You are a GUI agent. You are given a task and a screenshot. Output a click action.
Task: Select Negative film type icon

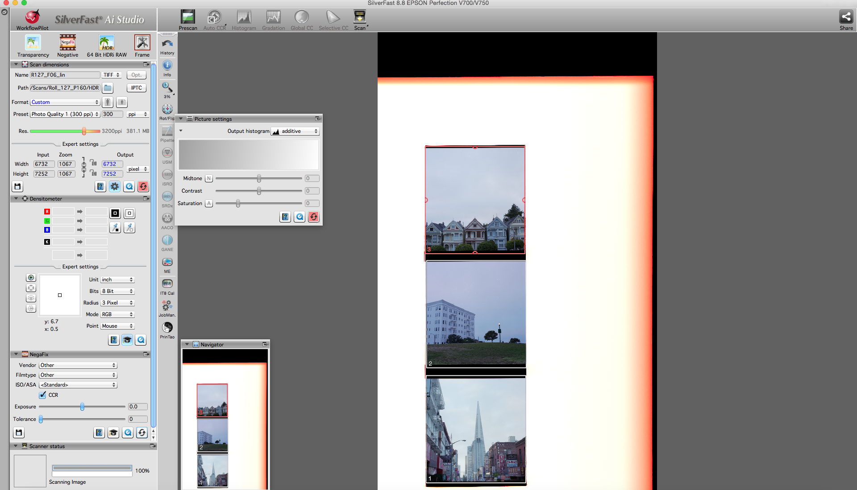point(68,46)
